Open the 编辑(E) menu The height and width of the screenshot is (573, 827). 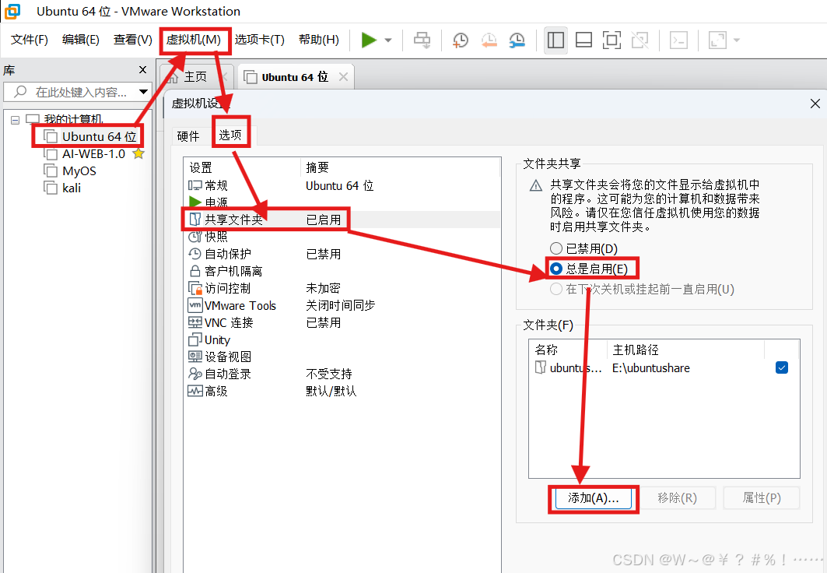point(80,40)
